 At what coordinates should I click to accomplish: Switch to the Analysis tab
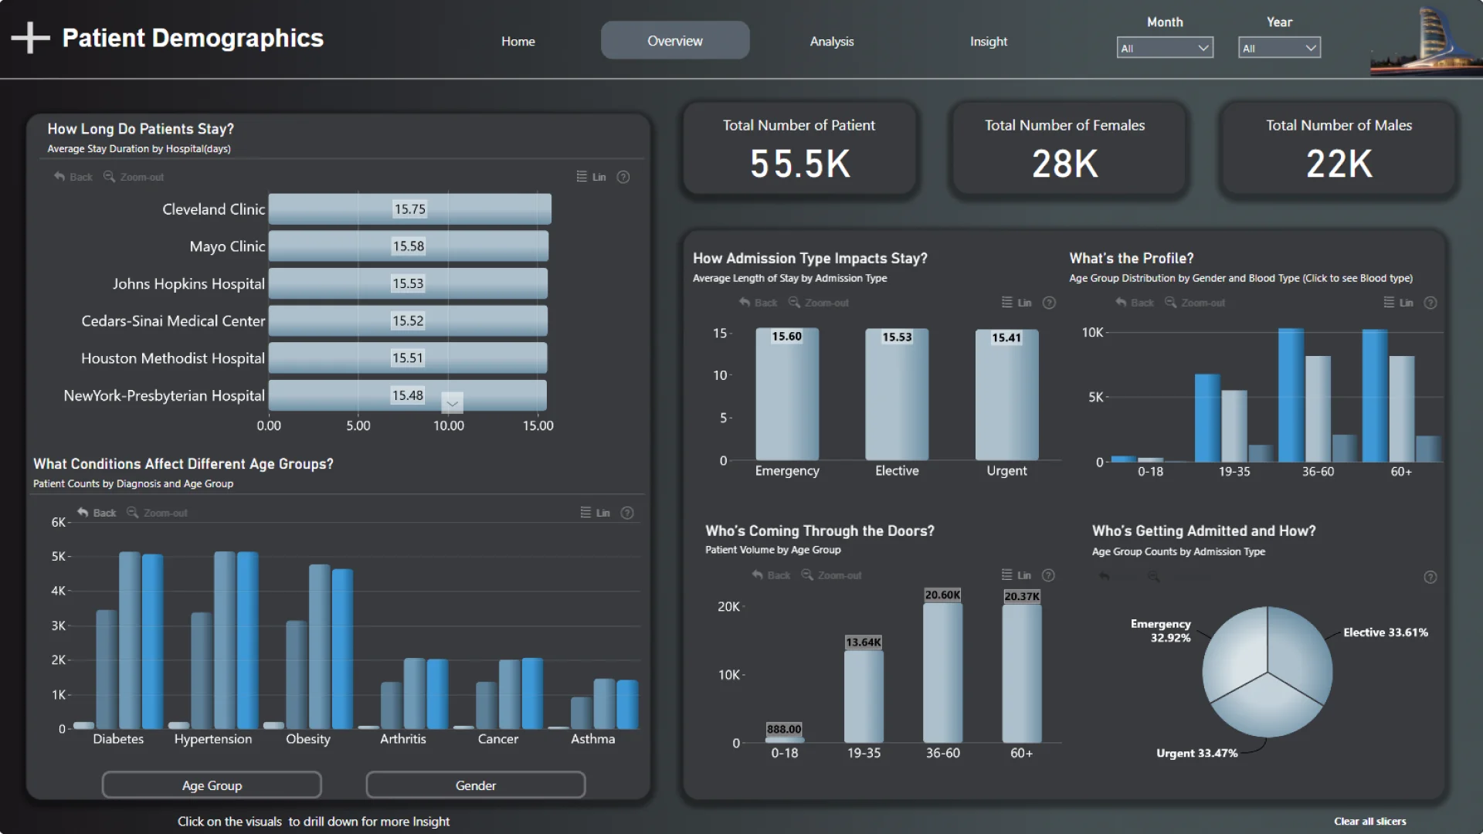coord(831,41)
